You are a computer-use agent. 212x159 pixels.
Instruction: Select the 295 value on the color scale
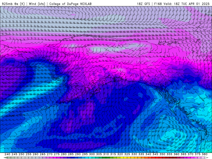tap(85, 154)
